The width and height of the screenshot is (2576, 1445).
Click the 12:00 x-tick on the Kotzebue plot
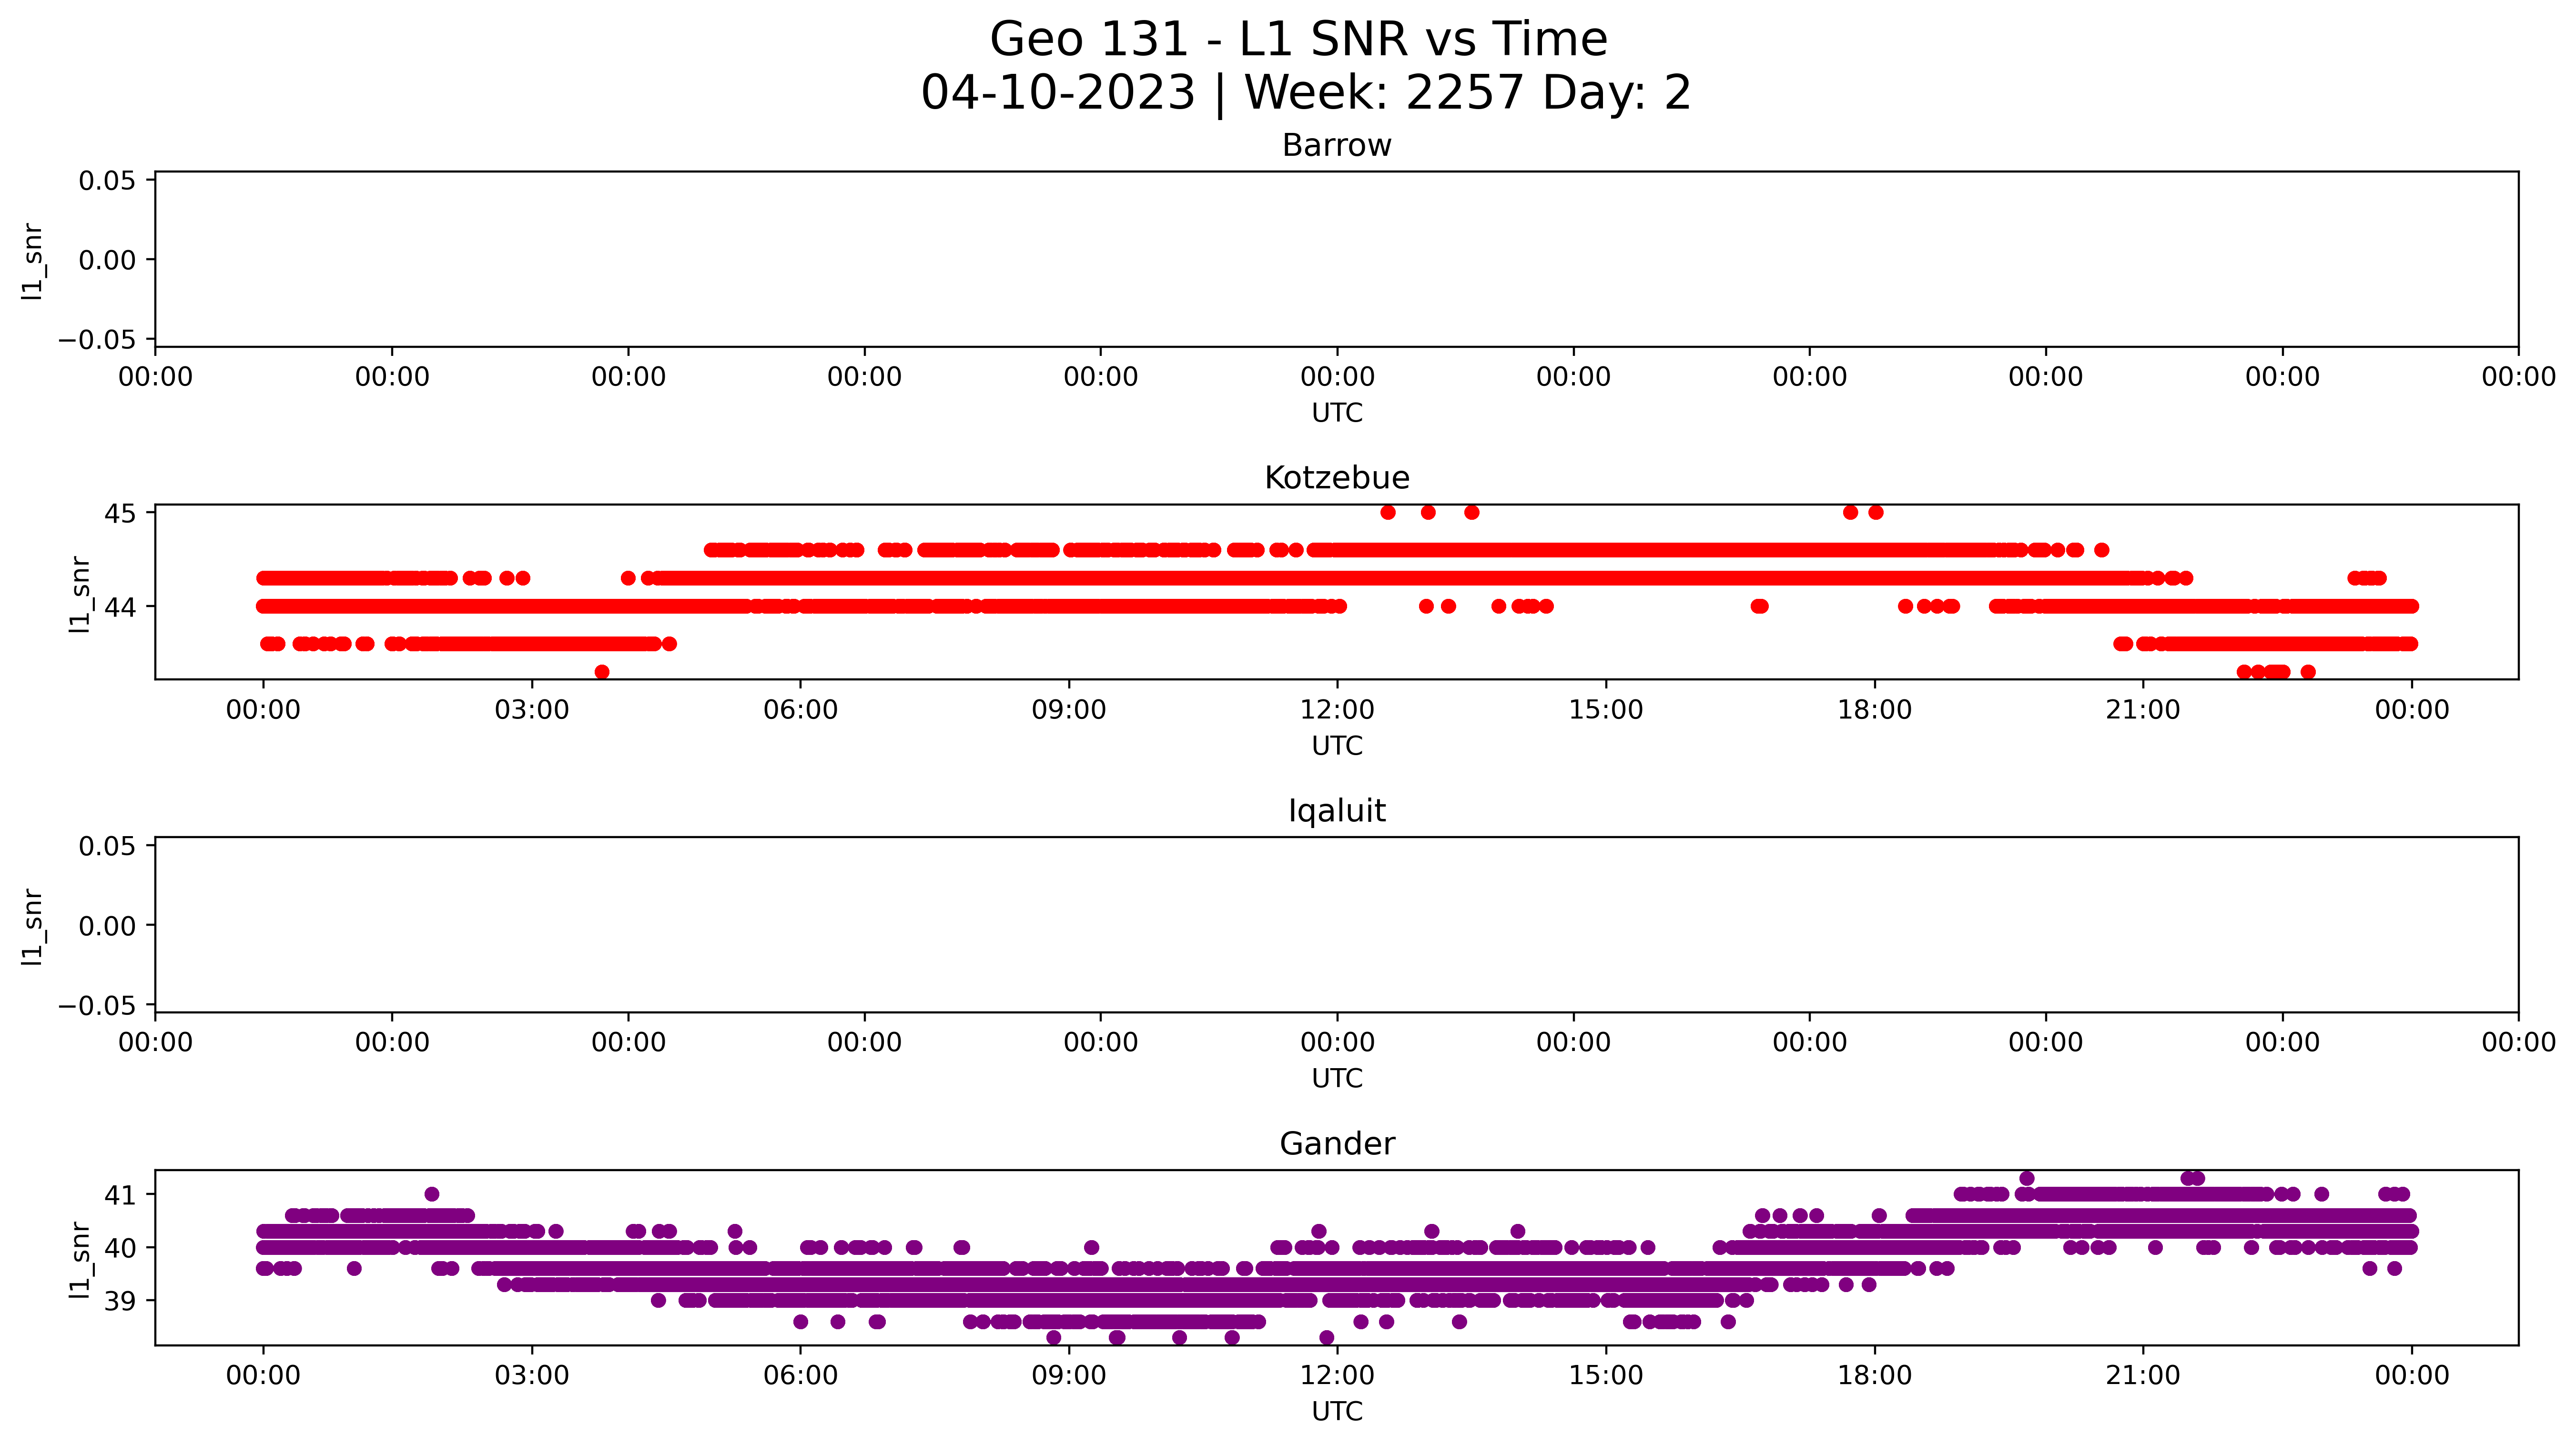(x=1337, y=710)
